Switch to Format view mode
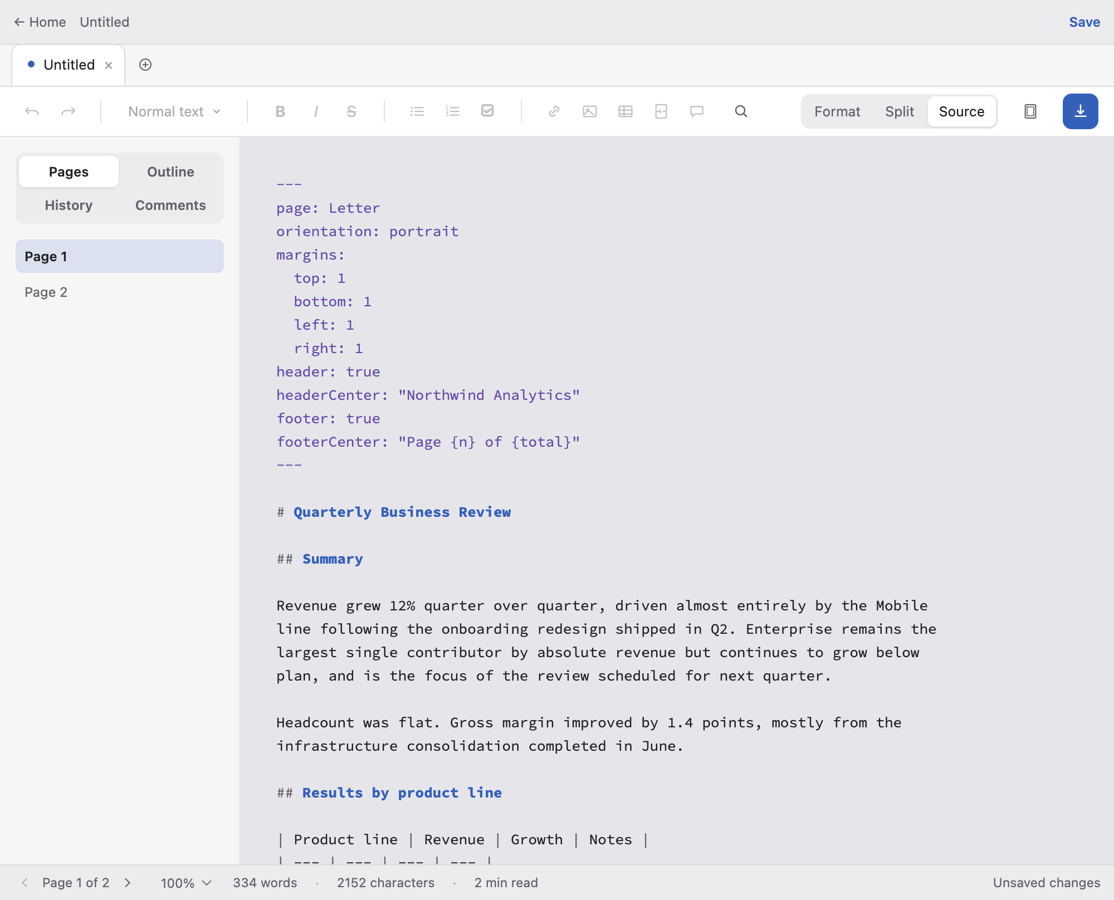This screenshot has height=900, width=1114. coord(837,111)
